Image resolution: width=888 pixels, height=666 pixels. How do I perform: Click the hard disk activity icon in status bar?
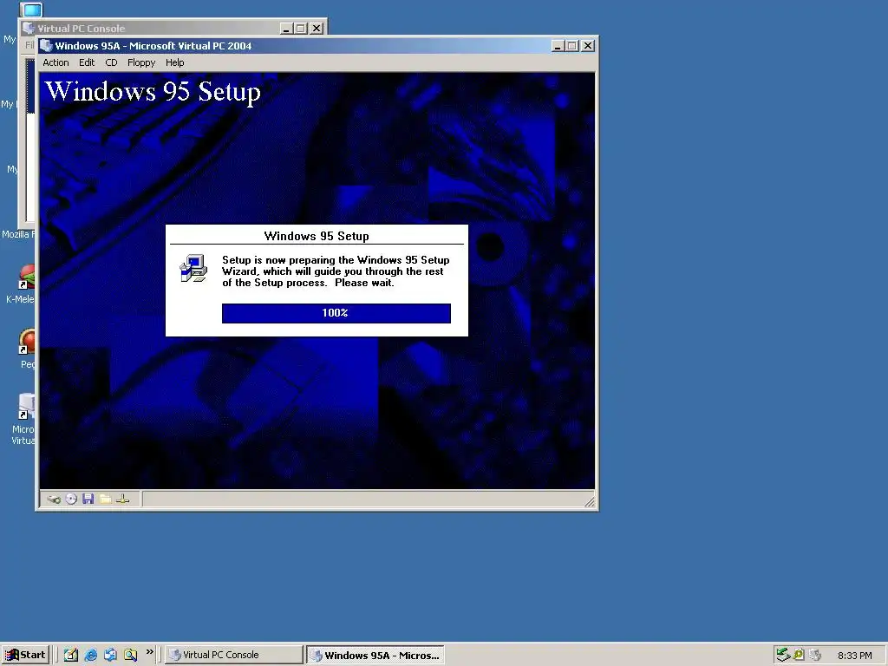point(54,499)
